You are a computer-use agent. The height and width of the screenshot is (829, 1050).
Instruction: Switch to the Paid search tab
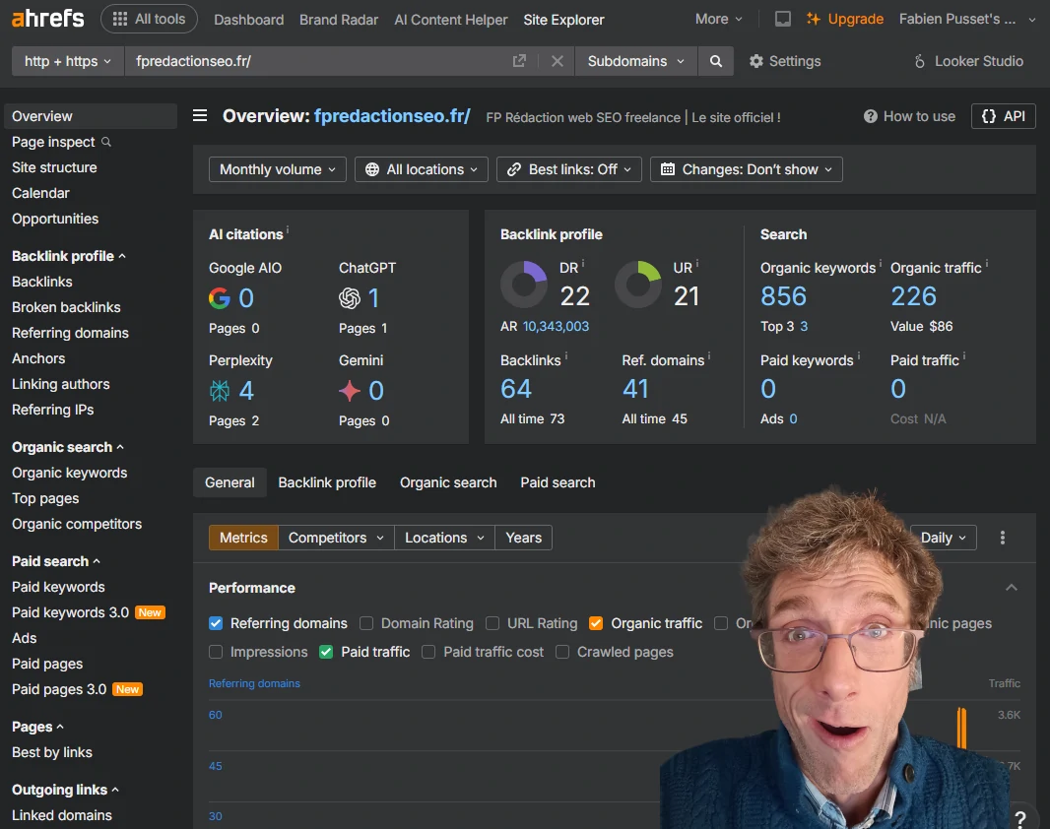coord(558,482)
